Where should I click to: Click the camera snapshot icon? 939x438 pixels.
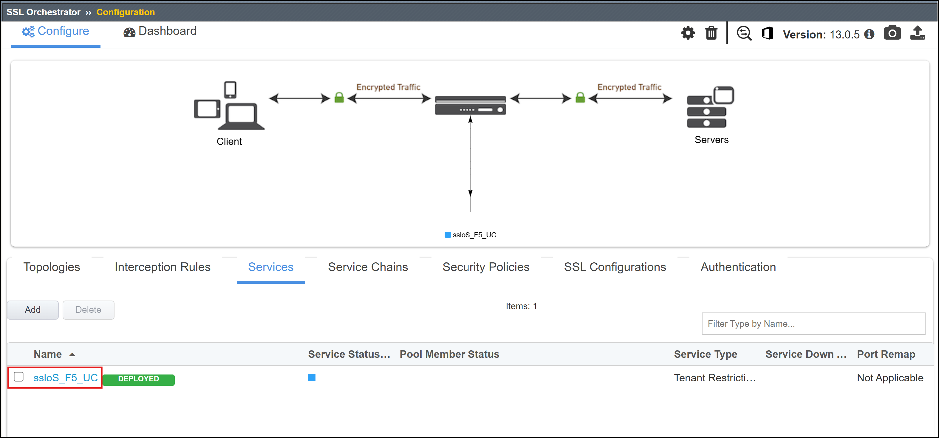click(x=892, y=33)
